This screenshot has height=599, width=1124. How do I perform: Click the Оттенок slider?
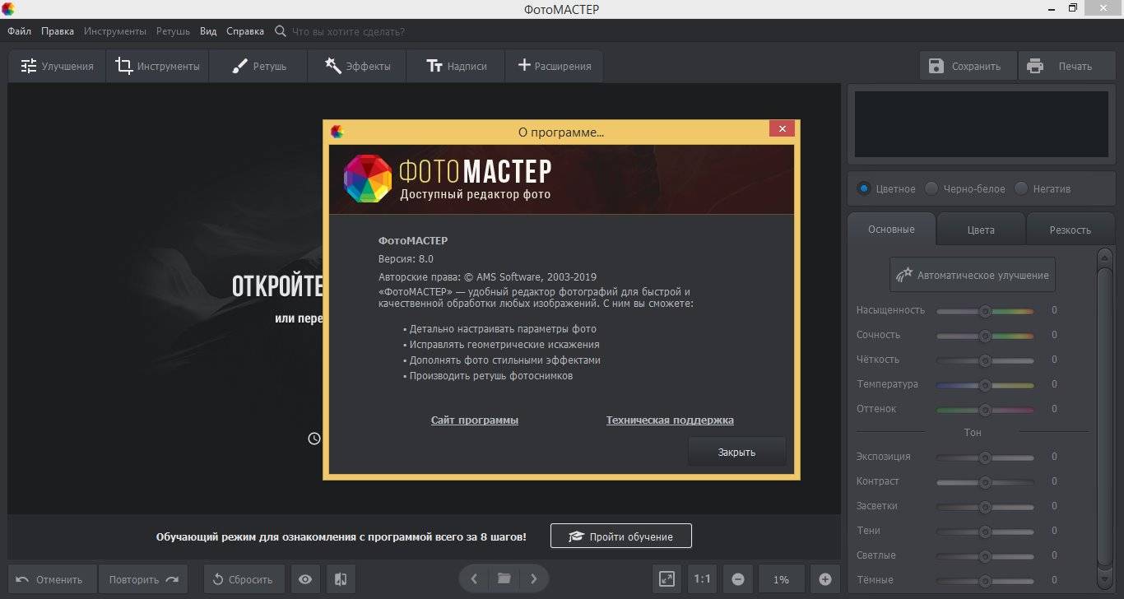pos(985,410)
